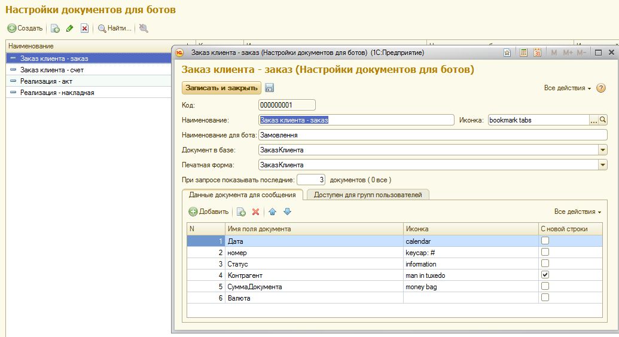The image size is (619, 337).
Task: Click the Иконка field with bookmark tabs
Action: pos(538,120)
